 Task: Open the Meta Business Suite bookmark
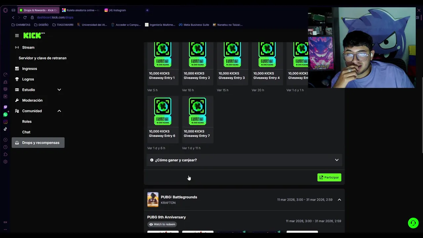point(194,25)
